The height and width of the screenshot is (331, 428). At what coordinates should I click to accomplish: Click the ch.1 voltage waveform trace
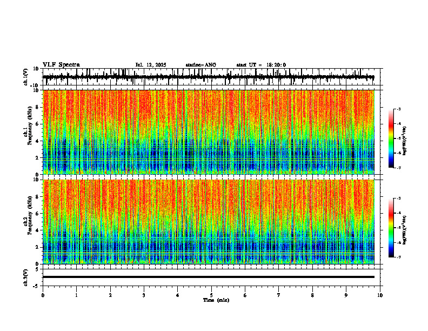[x=209, y=77]
